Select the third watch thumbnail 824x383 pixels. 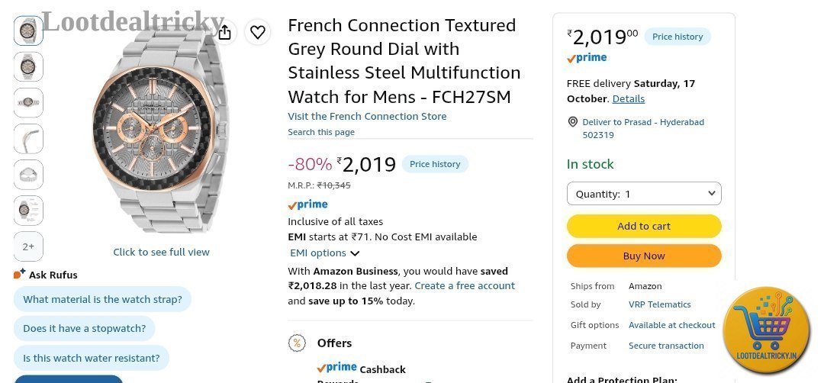(x=28, y=102)
